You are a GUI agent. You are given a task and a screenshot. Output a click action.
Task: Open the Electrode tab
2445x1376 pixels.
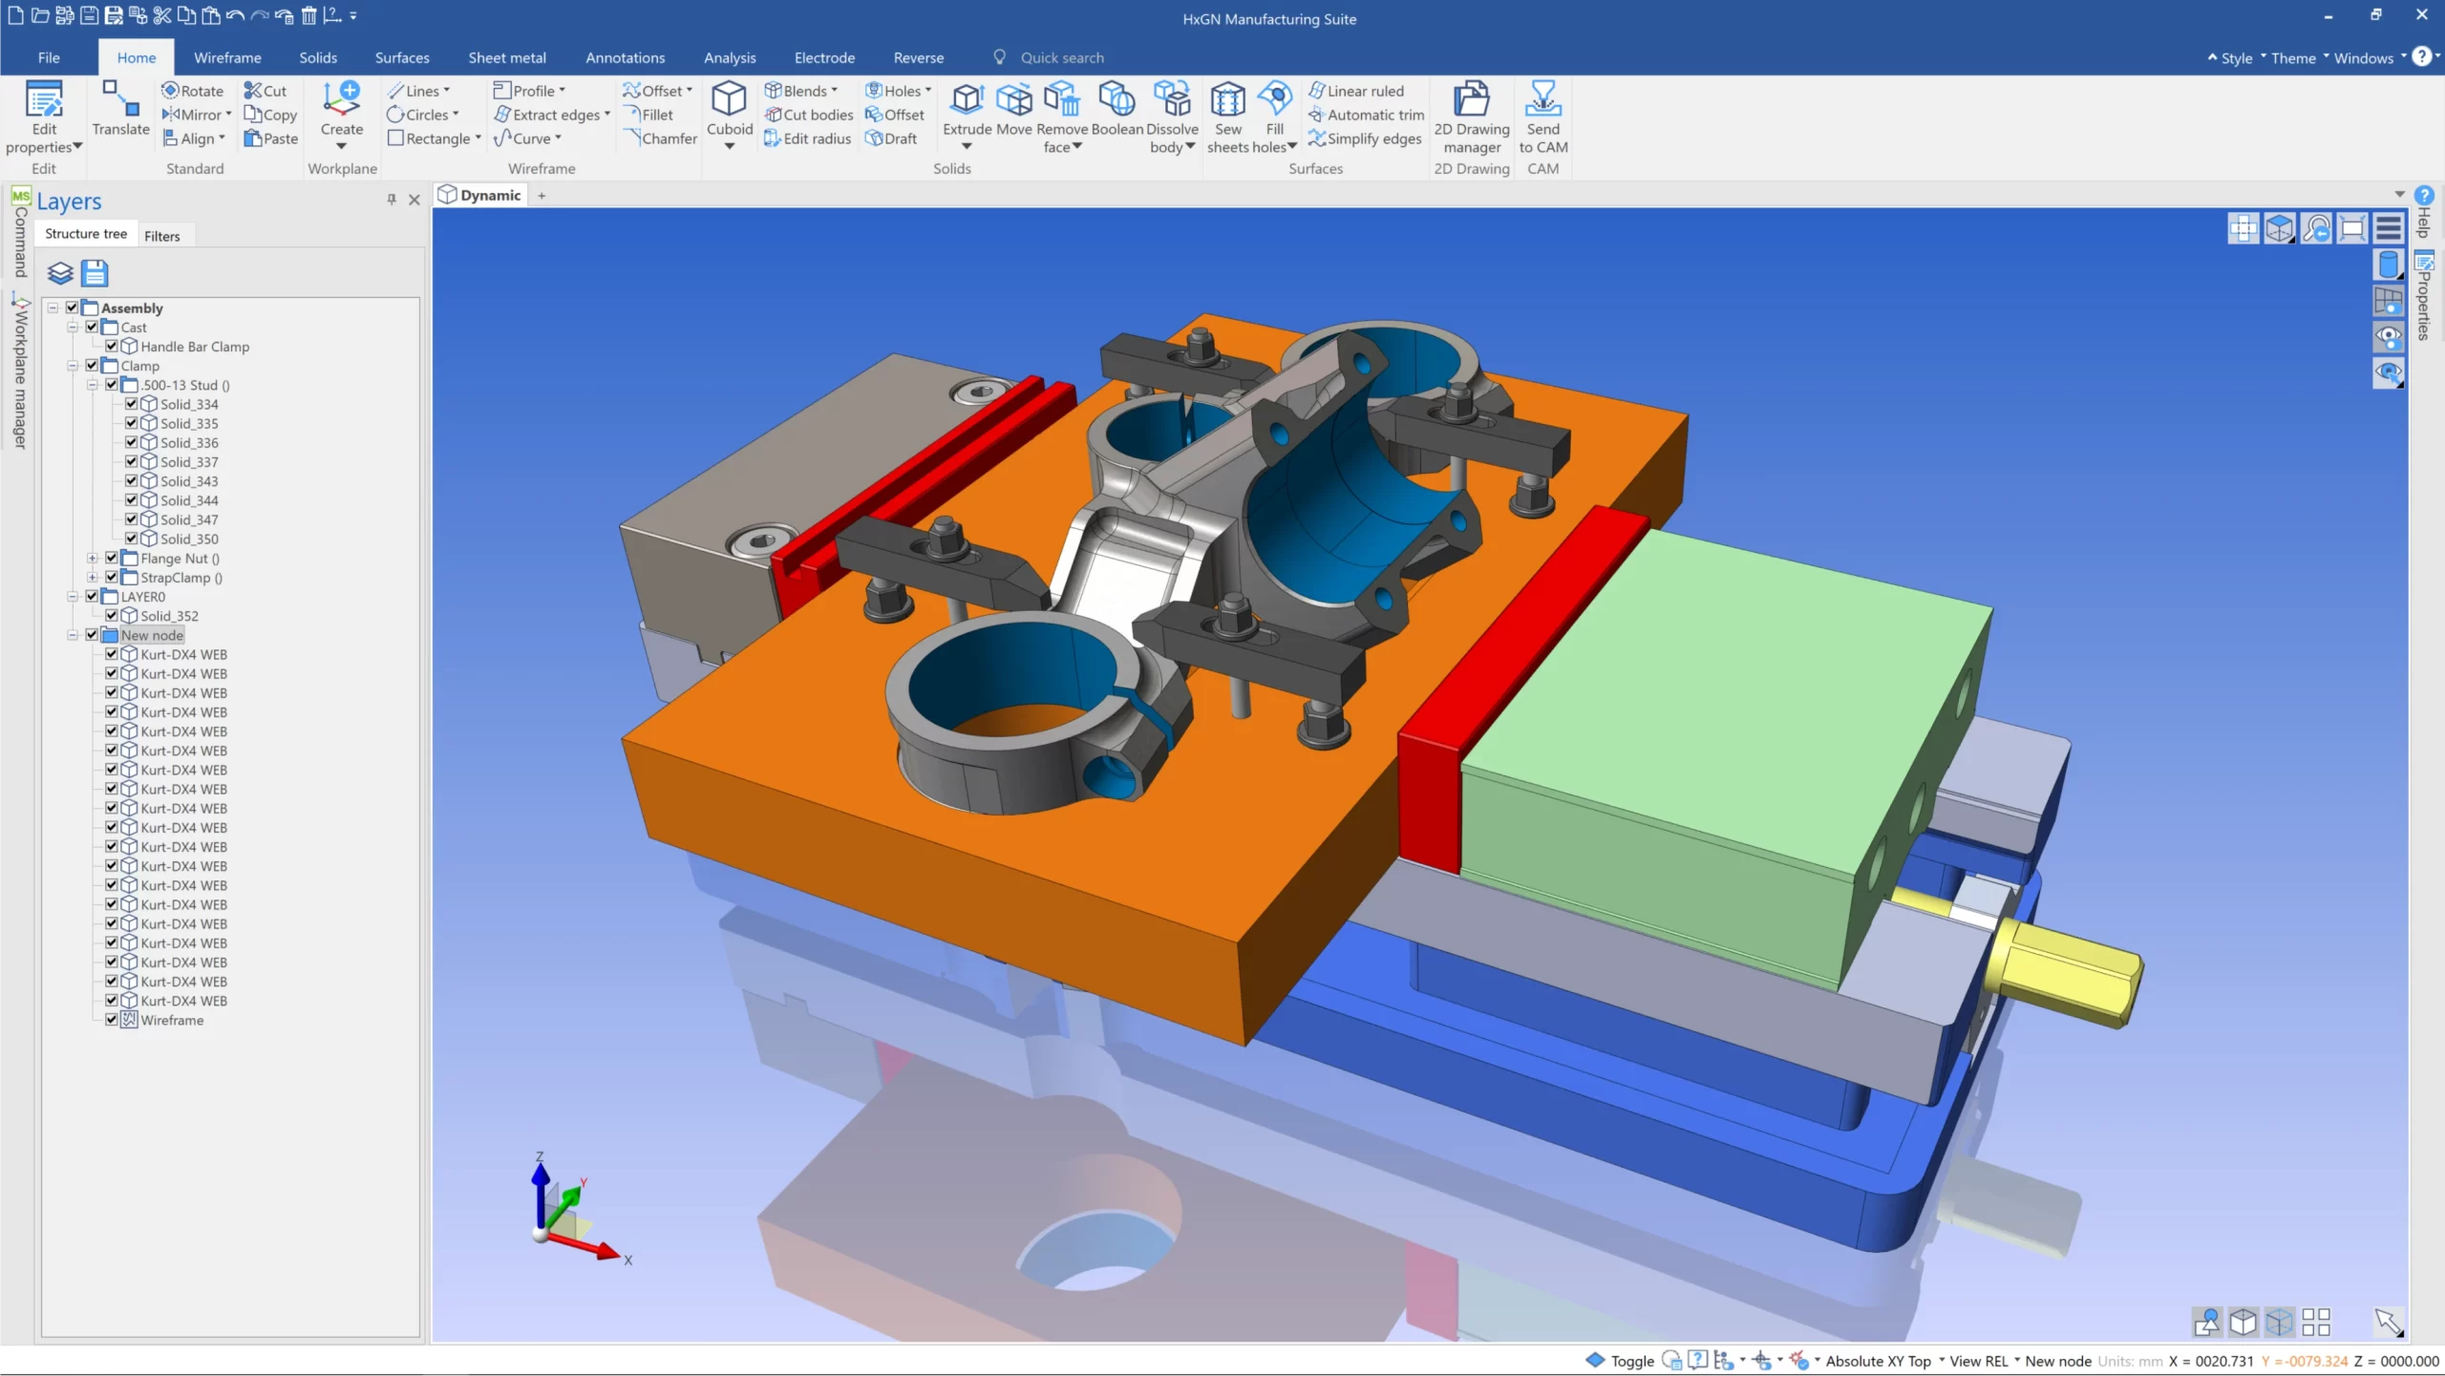coord(824,57)
